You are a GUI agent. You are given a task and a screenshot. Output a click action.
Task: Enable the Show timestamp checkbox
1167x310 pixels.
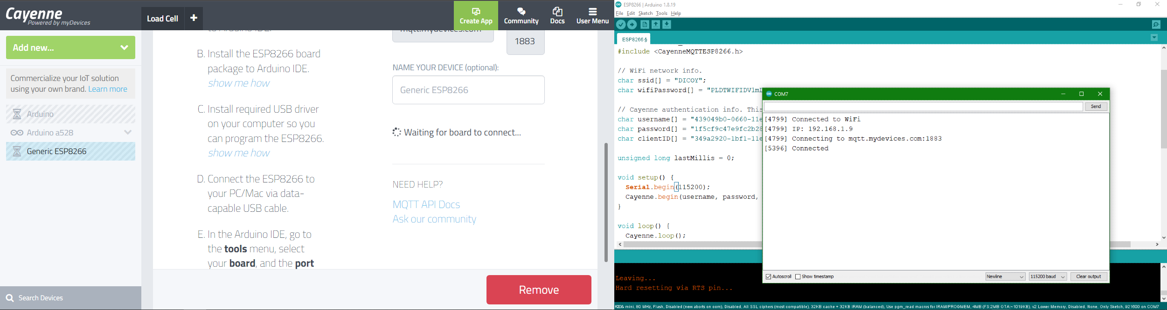[x=798, y=277]
